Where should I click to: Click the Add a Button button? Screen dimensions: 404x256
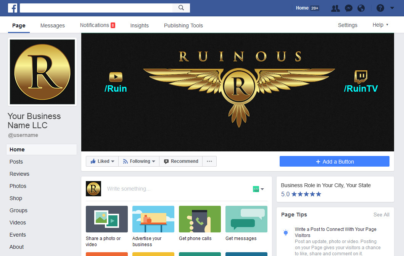click(x=334, y=161)
